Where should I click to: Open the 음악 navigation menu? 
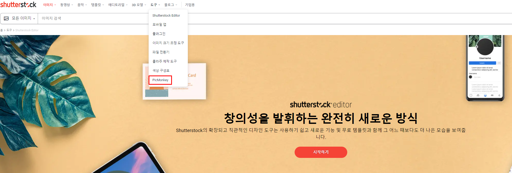pos(82,5)
